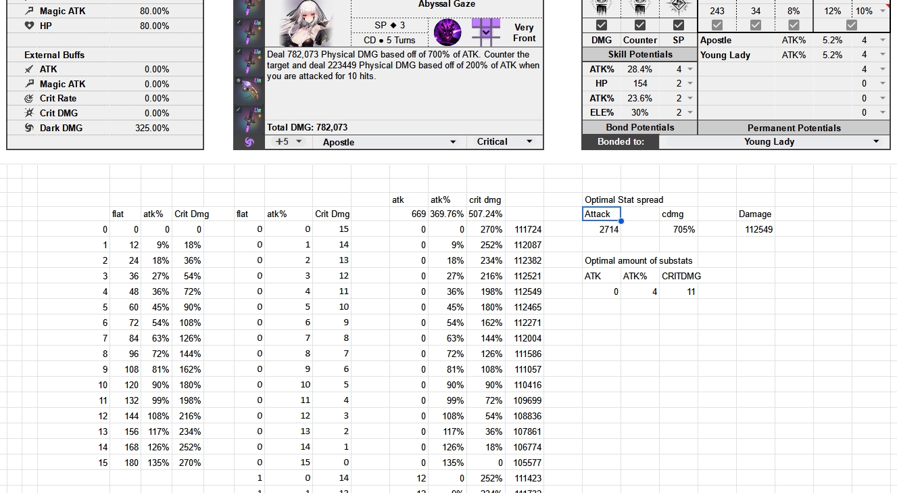897x493 pixels.
Task: Click the External Buffs heading
Action: (x=54, y=55)
